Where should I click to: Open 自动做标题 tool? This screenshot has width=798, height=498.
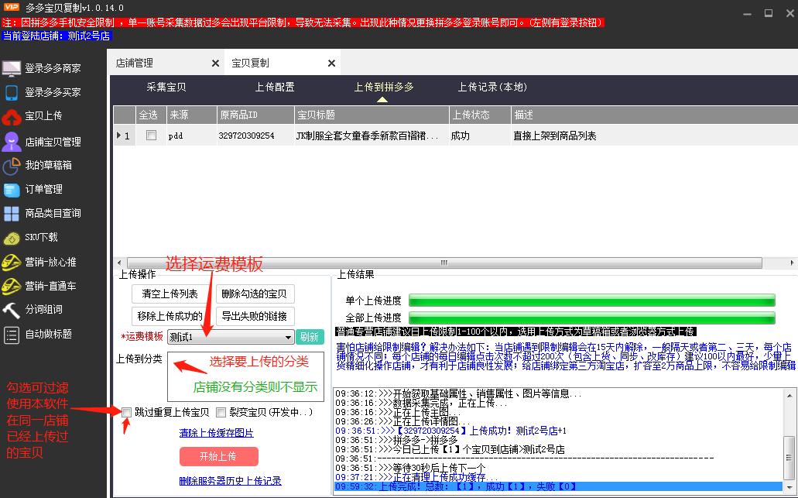[x=48, y=333]
